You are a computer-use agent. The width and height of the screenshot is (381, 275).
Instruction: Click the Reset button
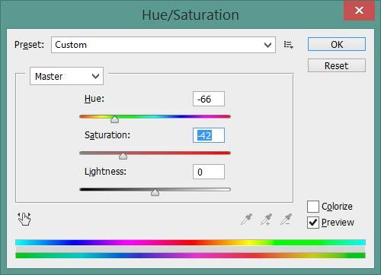[x=337, y=65]
